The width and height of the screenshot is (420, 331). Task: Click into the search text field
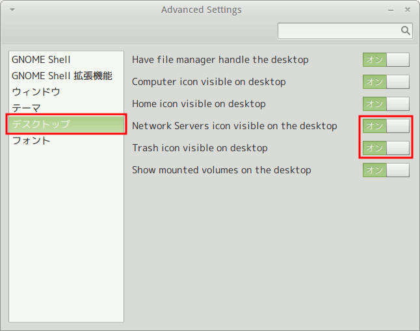(338, 31)
